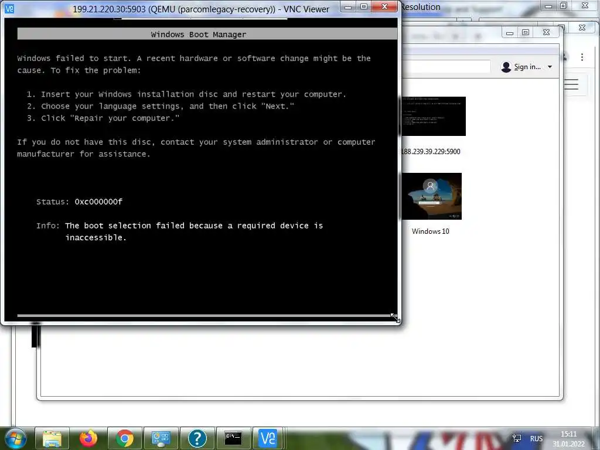Open Google Chrome from the taskbar

[125, 438]
